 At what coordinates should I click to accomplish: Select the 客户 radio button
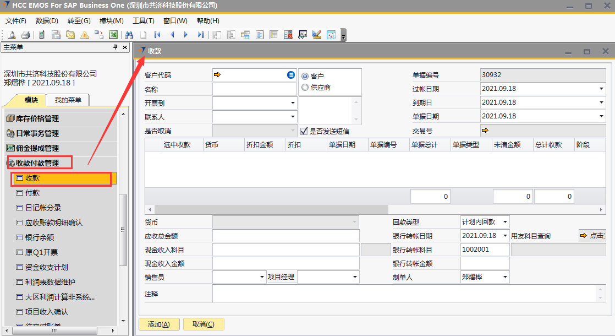305,77
